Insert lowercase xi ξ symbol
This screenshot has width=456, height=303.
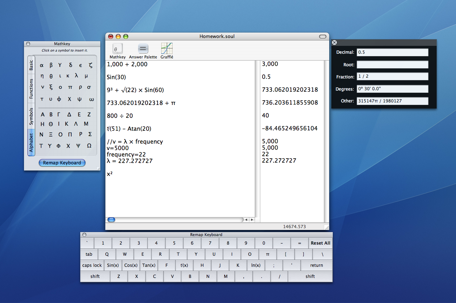click(51, 87)
